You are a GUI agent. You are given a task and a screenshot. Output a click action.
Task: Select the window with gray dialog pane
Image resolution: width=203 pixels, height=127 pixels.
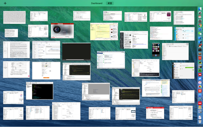coord(96,92)
